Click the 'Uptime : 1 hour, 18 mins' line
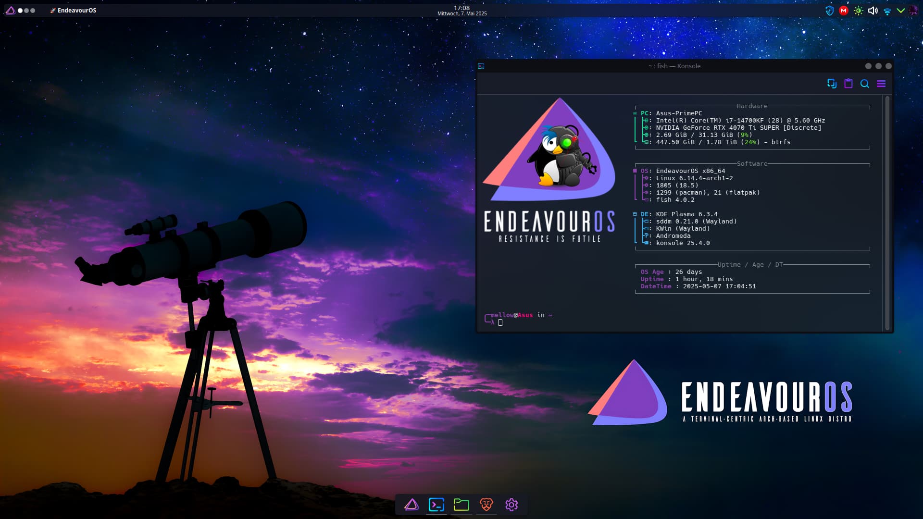Viewport: 923px width, 519px height. pos(686,279)
